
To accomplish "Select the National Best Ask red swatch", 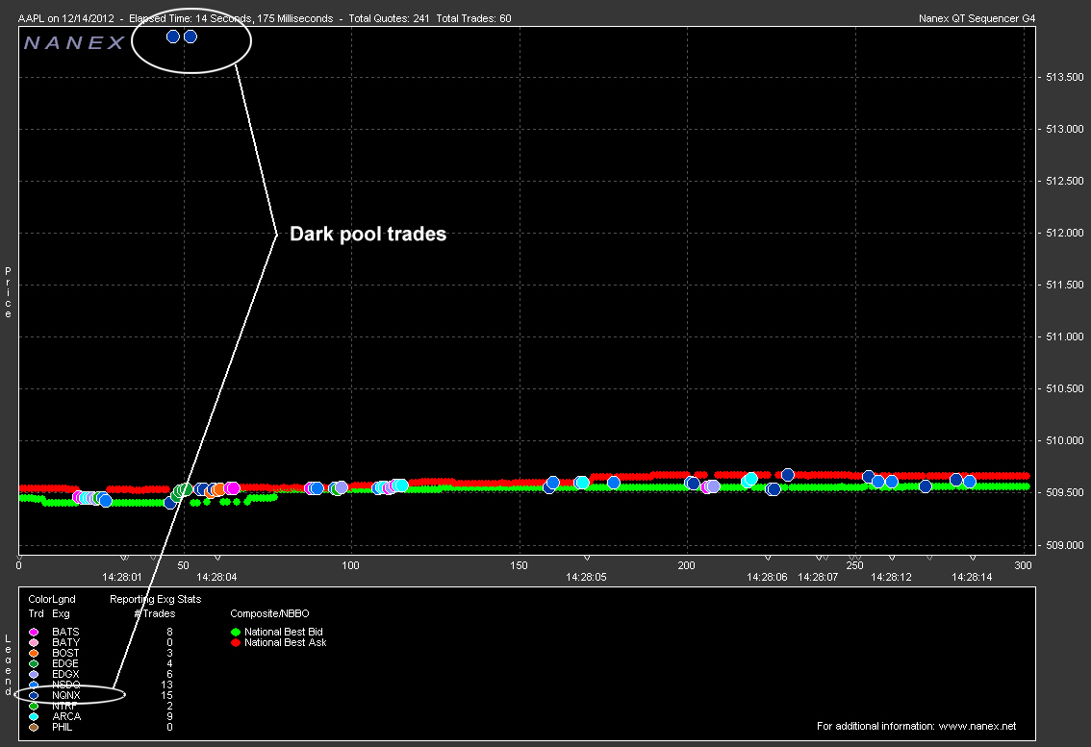I will click(x=235, y=642).
